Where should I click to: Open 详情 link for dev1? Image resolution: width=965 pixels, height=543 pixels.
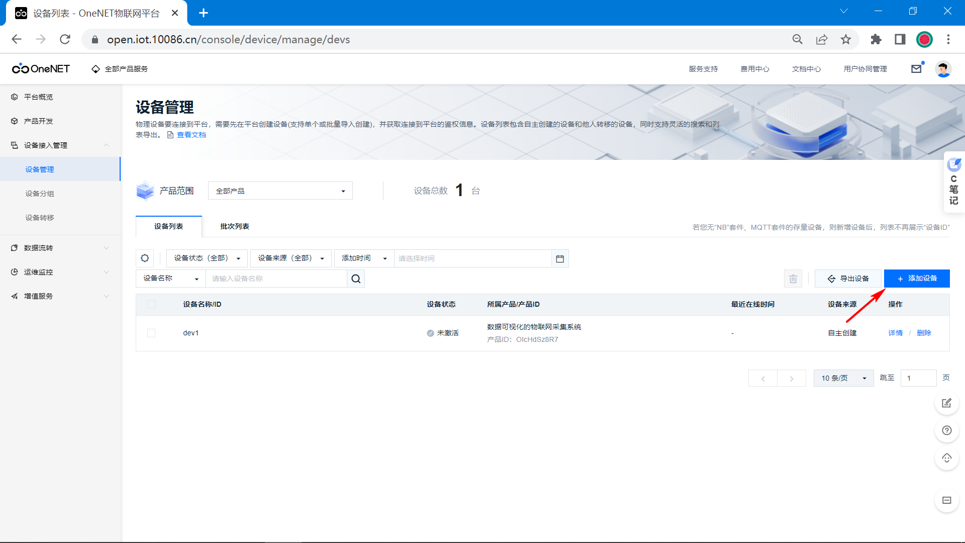(x=895, y=333)
